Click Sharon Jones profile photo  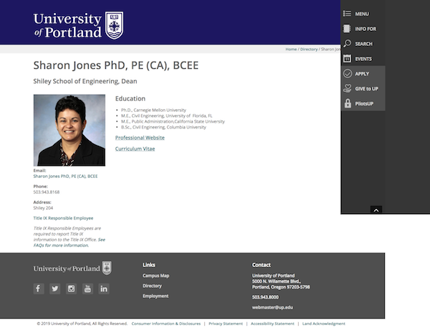[x=70, y=130]
